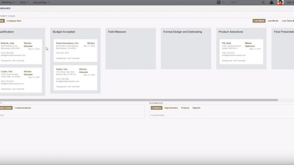Click the arrow beside the gear icon
The width and height of the screenshot is (294, 165).
pos(224,2)
